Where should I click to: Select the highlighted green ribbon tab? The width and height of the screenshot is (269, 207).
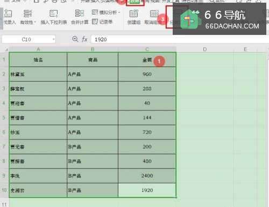(135, 2)
